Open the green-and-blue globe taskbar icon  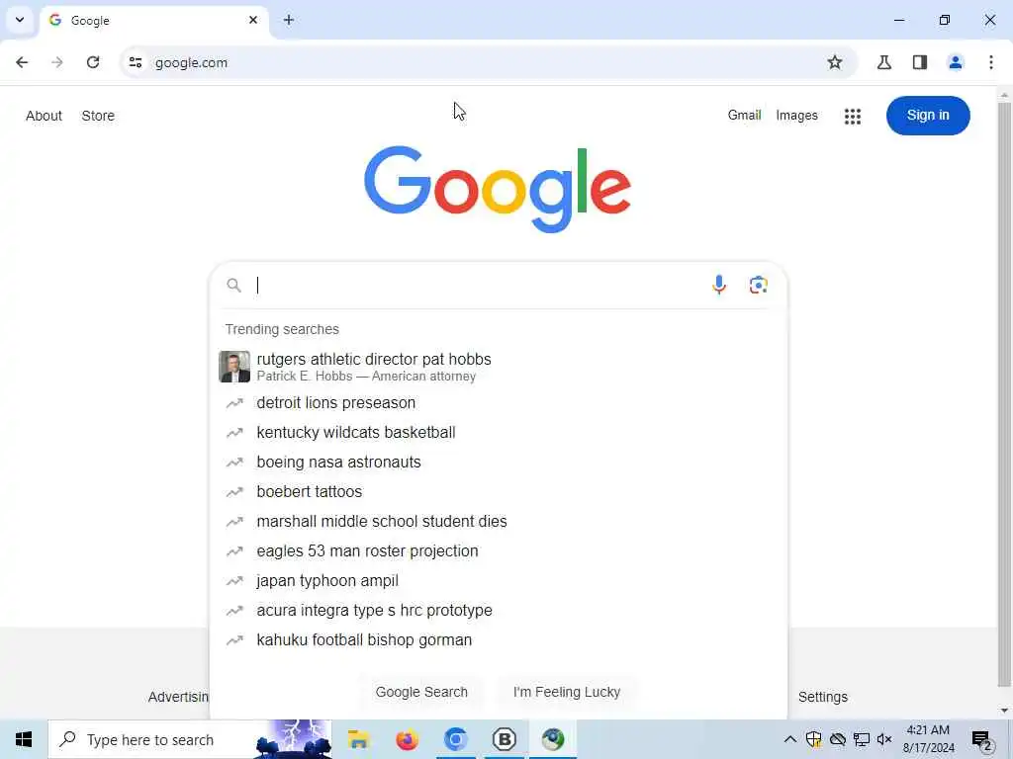(553, 739)
